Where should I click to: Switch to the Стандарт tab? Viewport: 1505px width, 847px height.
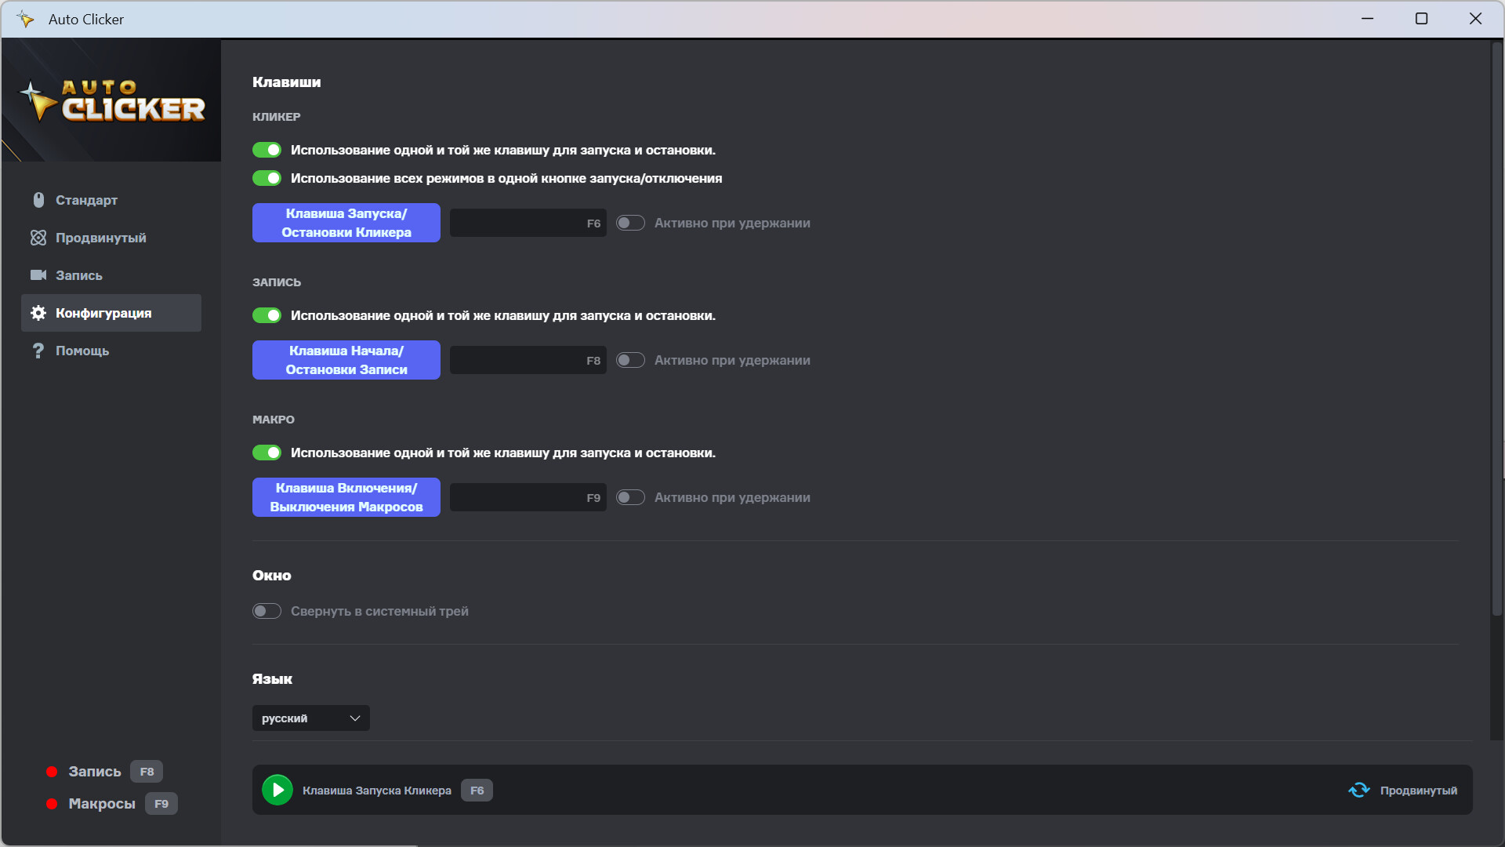[x=86, y=200]
